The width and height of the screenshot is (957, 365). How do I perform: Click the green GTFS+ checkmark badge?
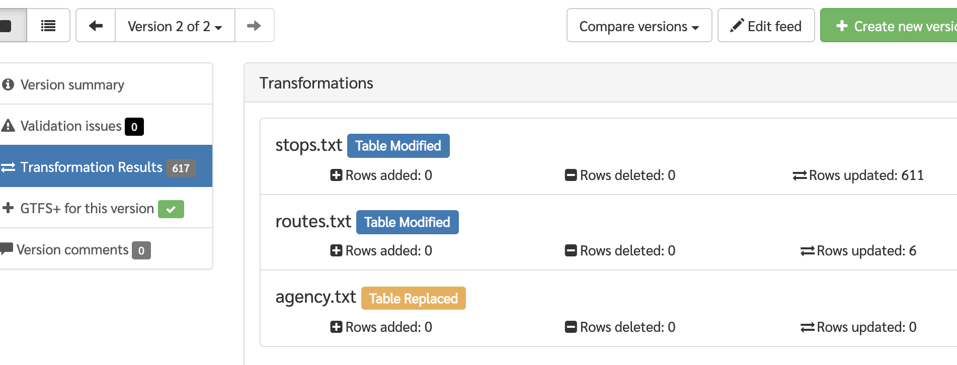171,209
